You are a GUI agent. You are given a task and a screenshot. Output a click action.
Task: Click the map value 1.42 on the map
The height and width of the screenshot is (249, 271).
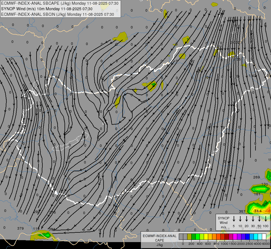coord(252,76)
